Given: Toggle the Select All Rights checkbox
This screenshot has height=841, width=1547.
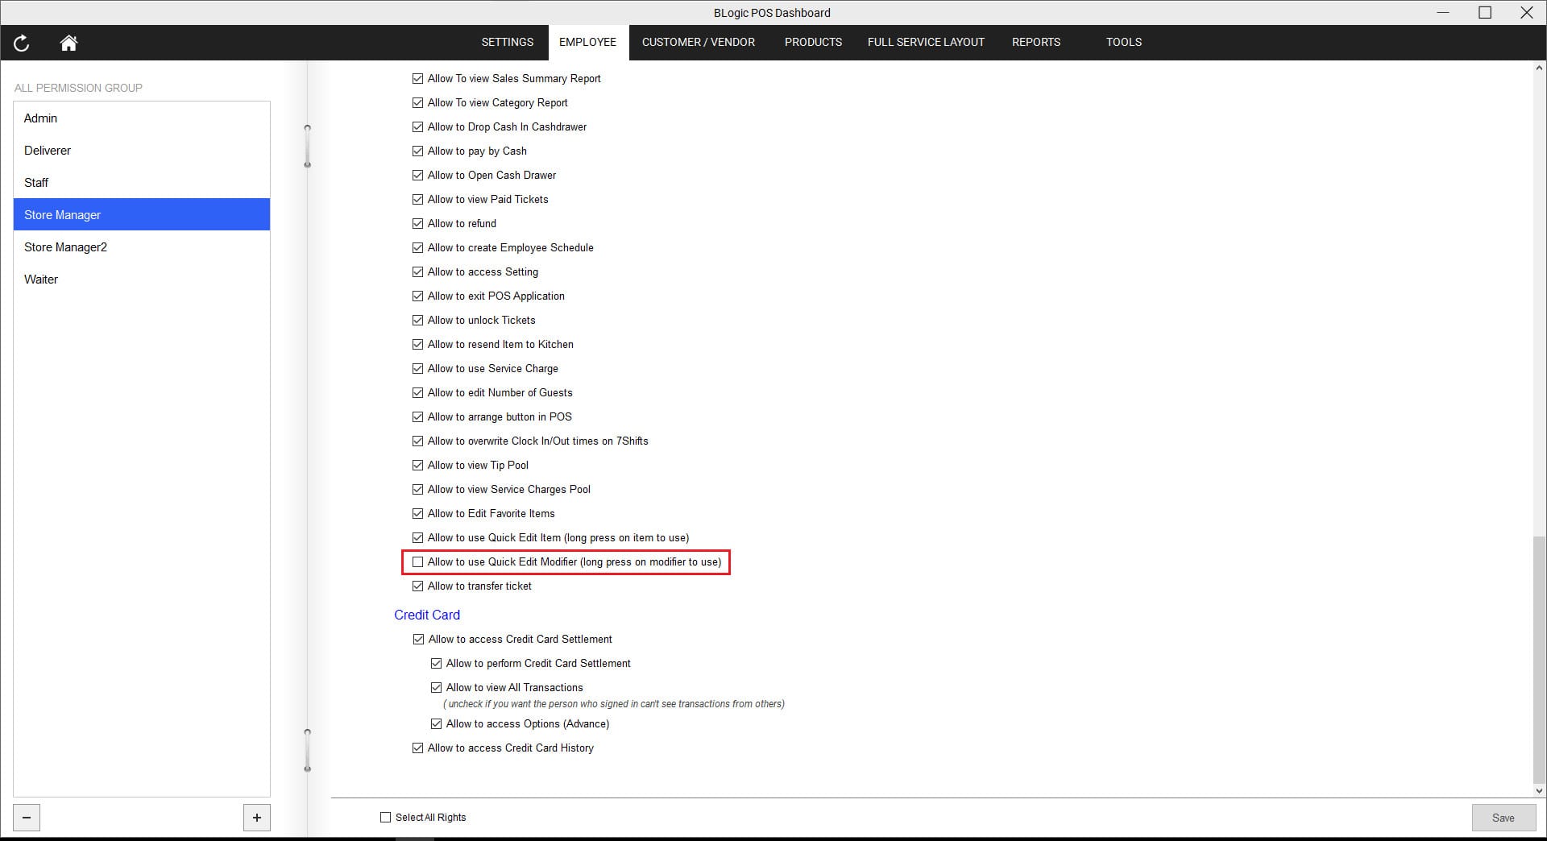Looking at the screenshot, I should [385, 818].
